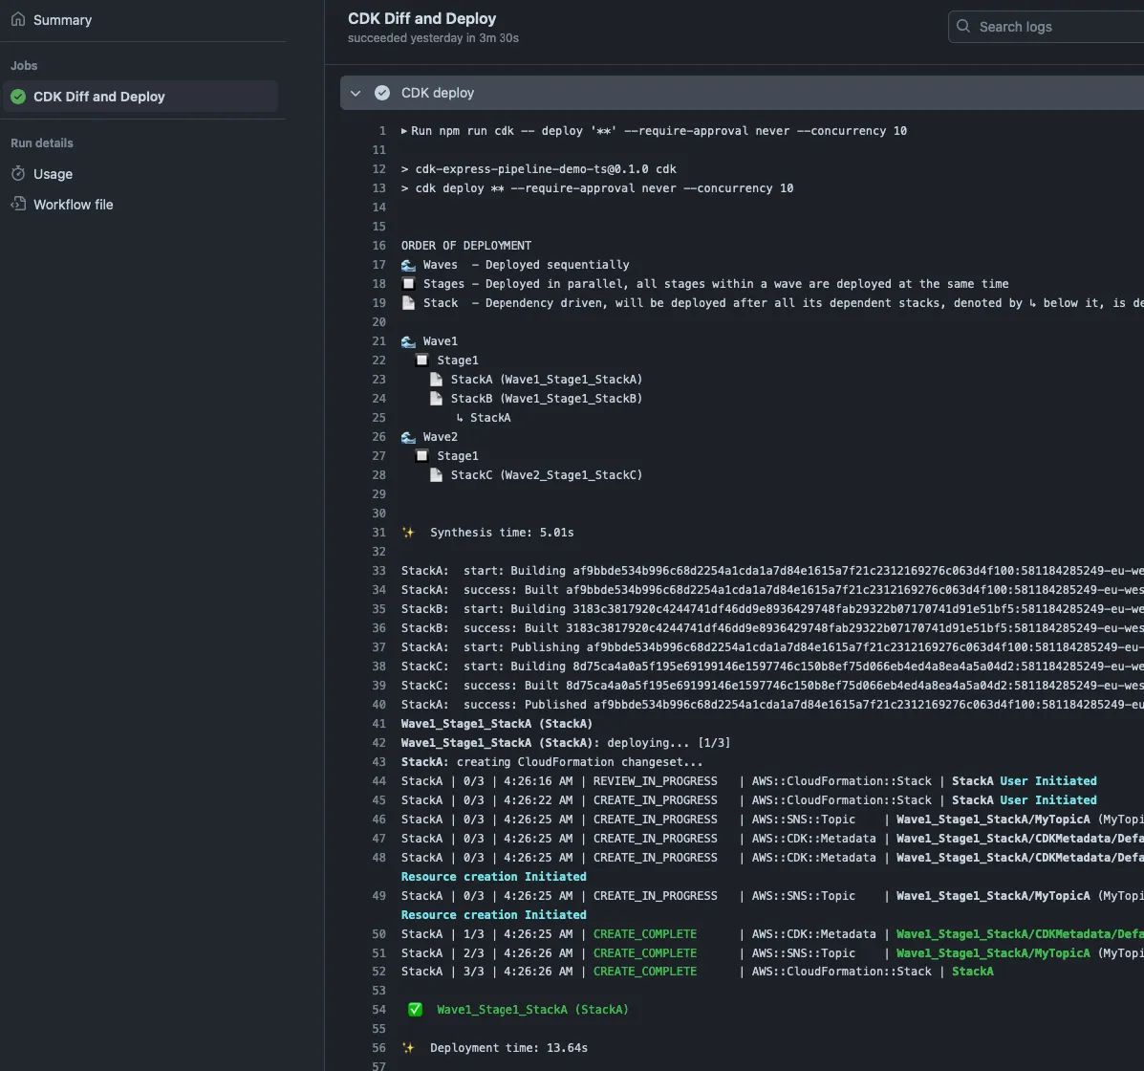Click the ORDER OF DEPLOYMENT log text
The image size is (1144, 1071).
pyautogui.click(x=466, y=246)
